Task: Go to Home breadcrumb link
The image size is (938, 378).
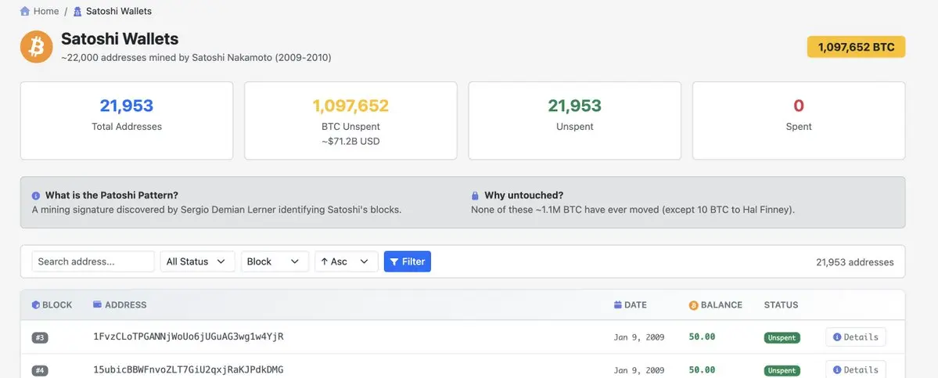Action: [x=45, y=11]
